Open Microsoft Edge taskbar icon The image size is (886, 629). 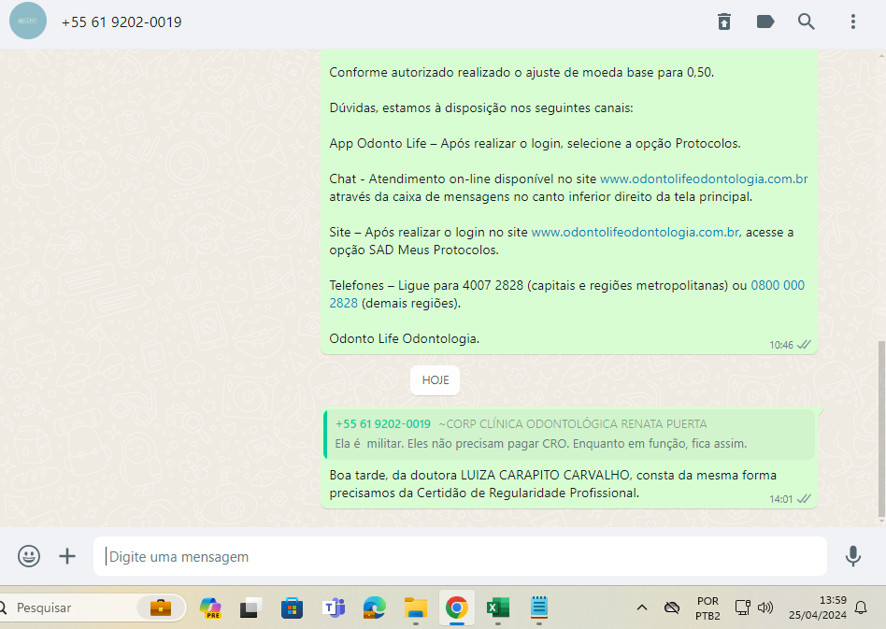[x=374, y=608]
